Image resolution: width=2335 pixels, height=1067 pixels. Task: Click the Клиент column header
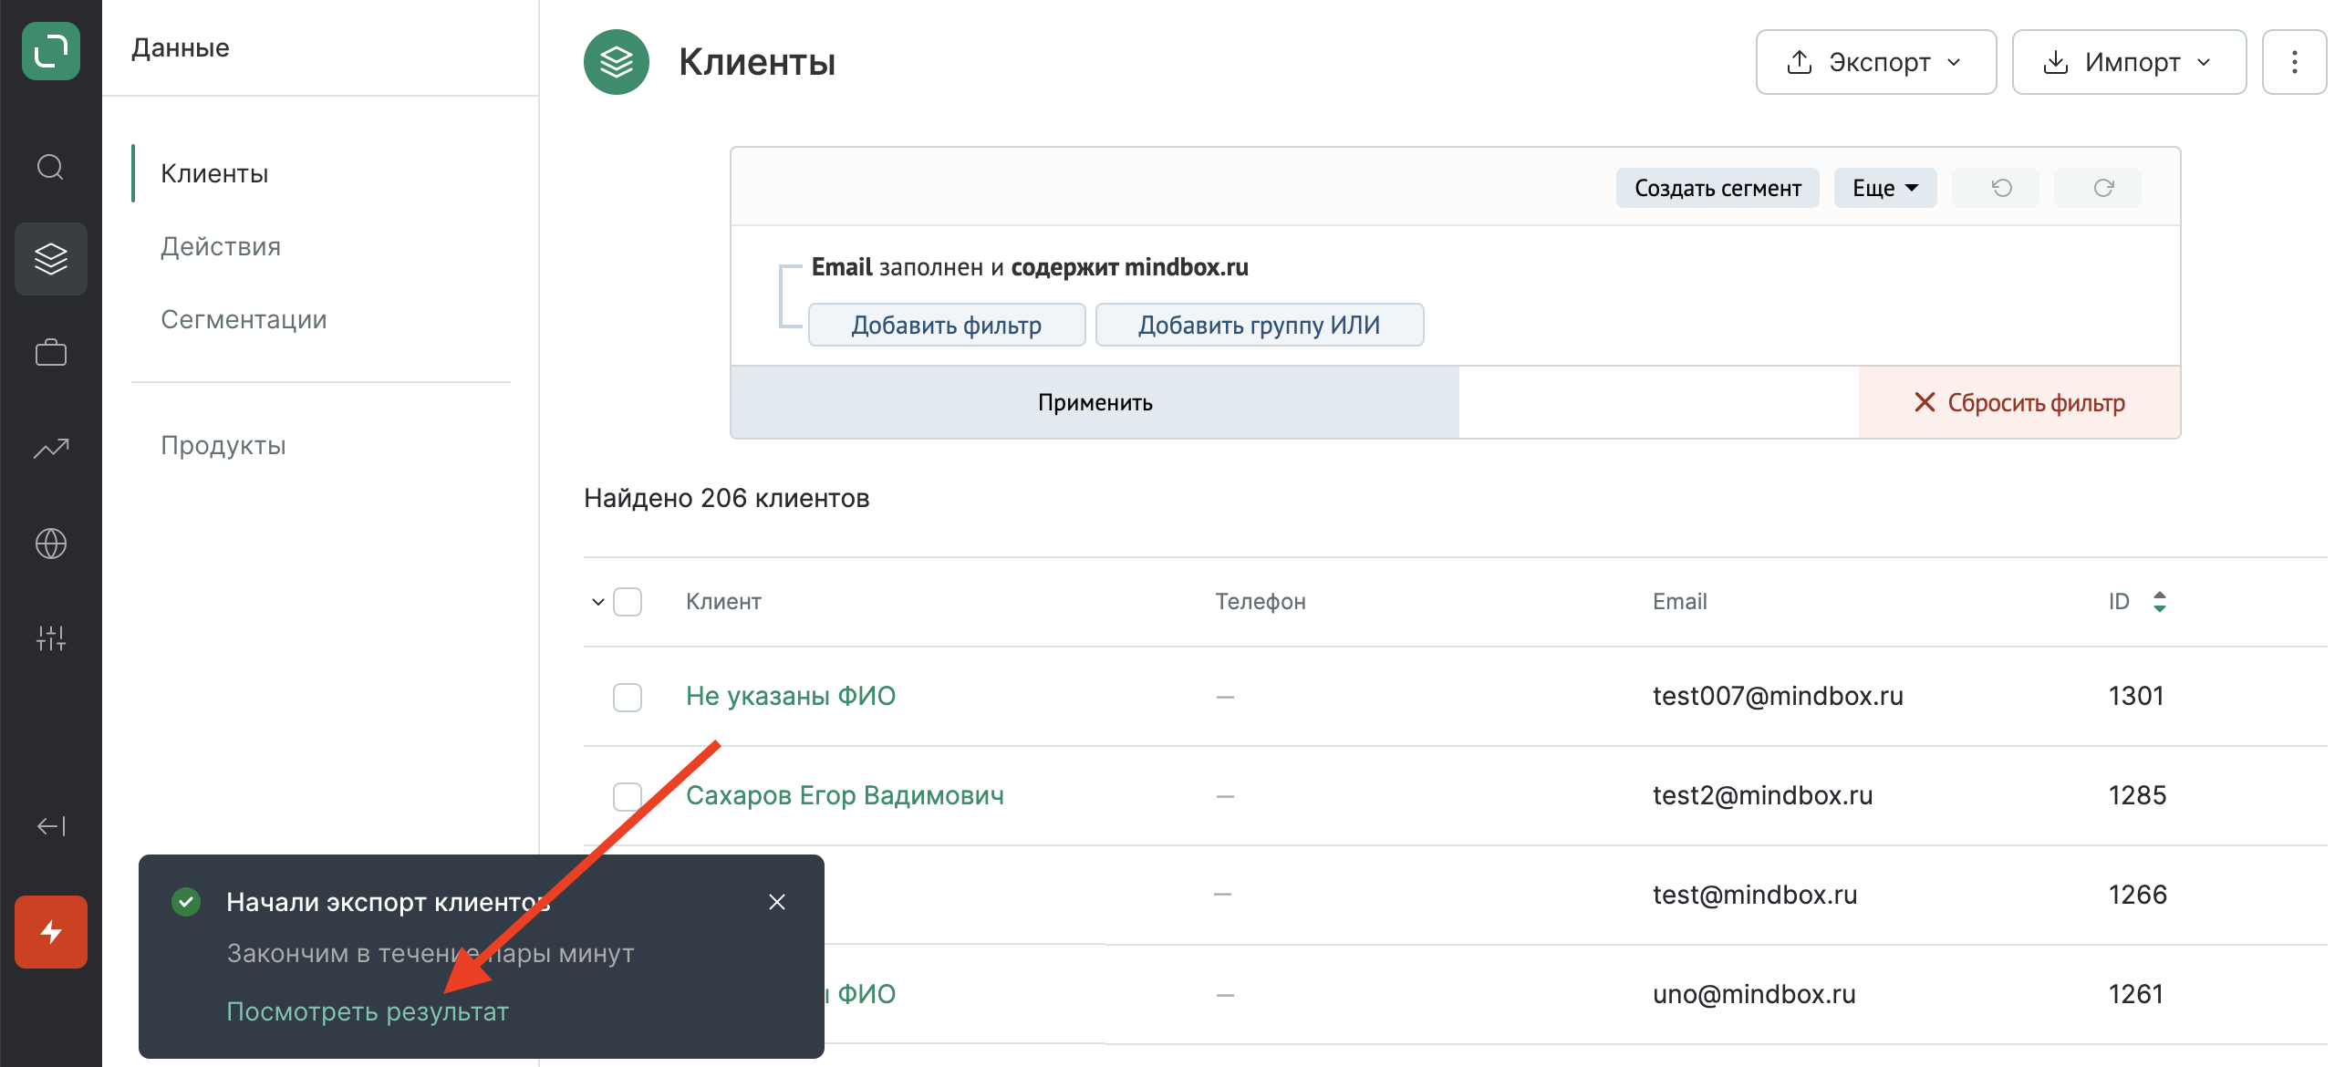click(723, 602)
